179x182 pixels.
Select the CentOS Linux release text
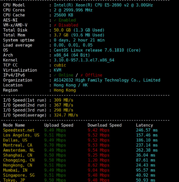click(97, 50)
